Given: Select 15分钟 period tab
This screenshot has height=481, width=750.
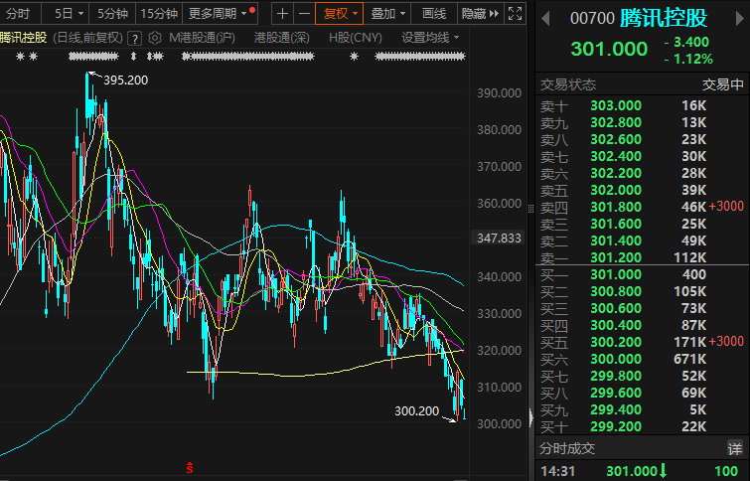Looking at the screenshot, I should (159, 14).
